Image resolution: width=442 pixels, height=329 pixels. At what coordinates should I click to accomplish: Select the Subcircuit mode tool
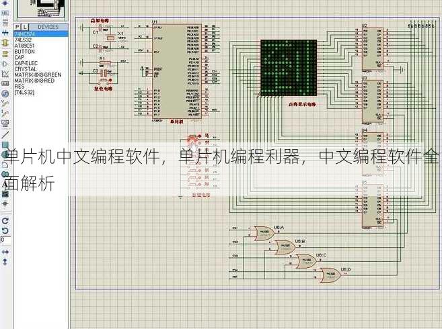(x=5, y=43)
